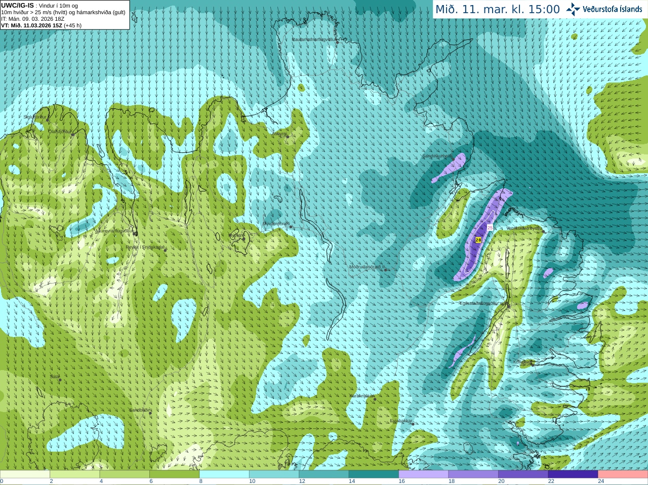648x485 pixels.
Task: Click the legend tick label '16'
Action: 401,481
